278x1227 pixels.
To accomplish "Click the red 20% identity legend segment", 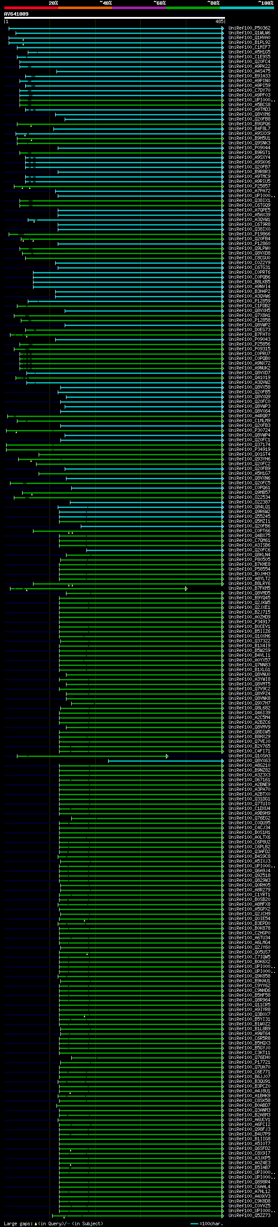I will point(31,8).
